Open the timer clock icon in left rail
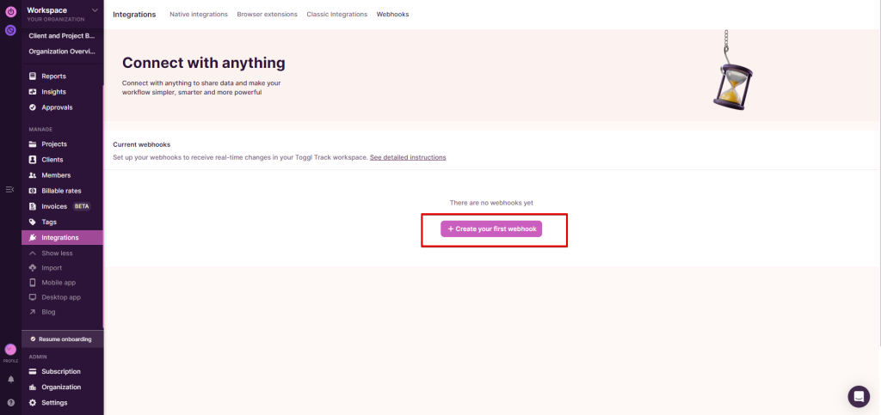The image size is (881, 415). pyautogui.click(x=10, y=30)
